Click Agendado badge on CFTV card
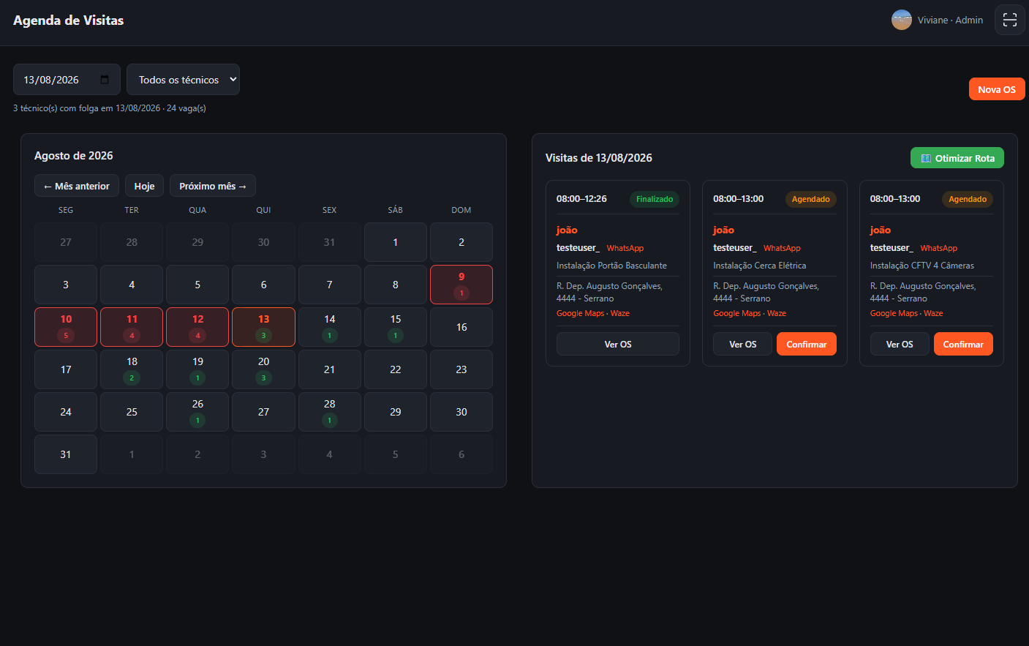 click(968, 199)
